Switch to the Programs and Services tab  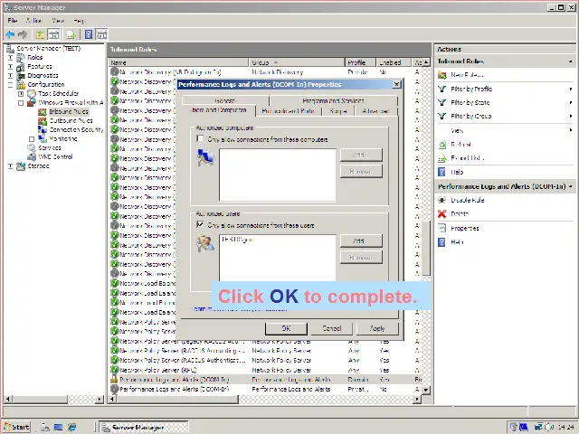pos(334,100)
